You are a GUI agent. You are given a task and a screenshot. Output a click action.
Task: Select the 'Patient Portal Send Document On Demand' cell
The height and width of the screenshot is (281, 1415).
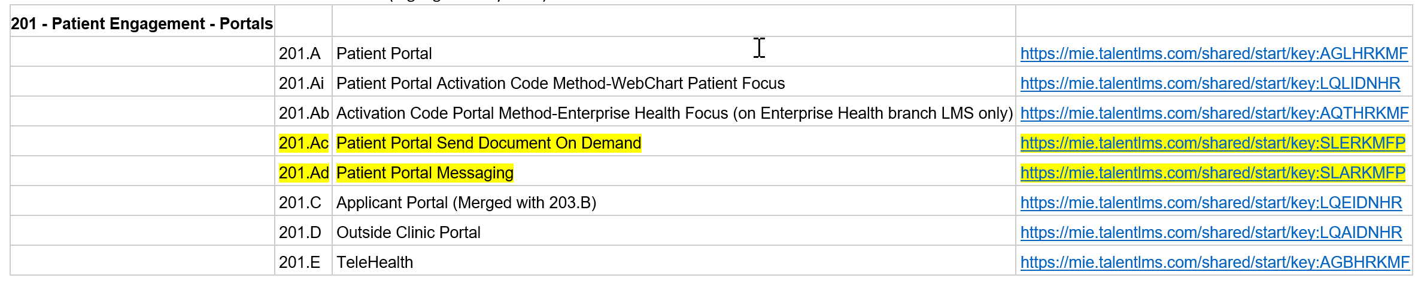488,143
